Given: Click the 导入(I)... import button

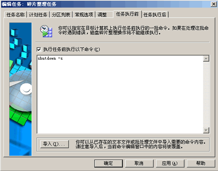Looking at the screenshot, I should [54, 144].
